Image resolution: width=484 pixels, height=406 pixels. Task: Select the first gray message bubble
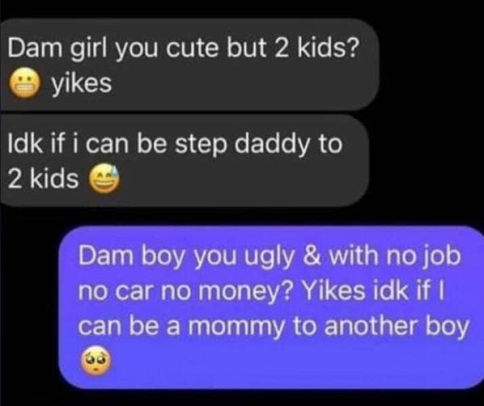tap(189, 64)
